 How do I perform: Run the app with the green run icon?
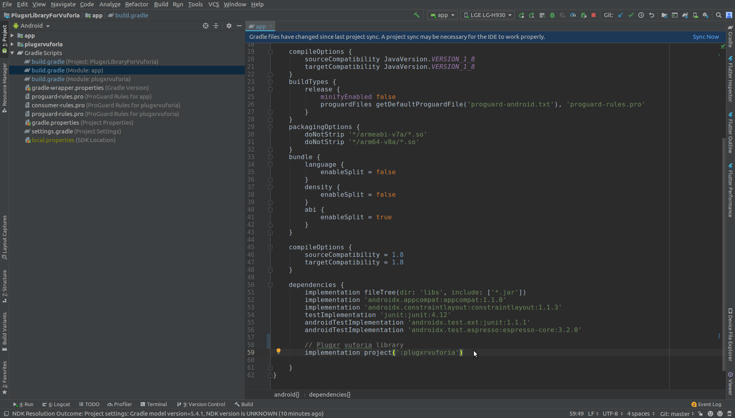(521, 15)
